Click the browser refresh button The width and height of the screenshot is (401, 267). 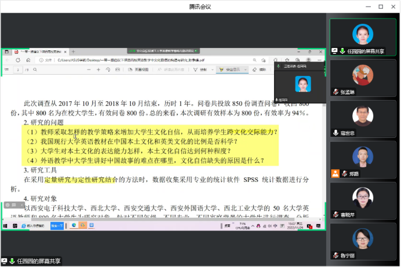(x=28, y=60)
